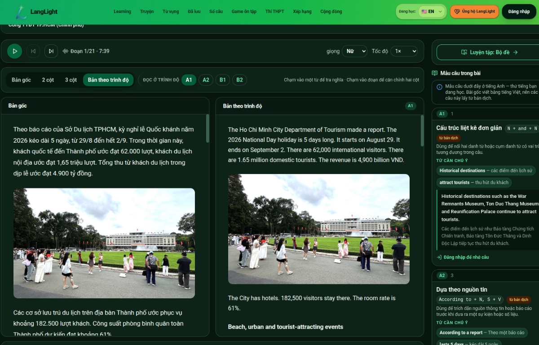Viewport: 539px width, 345px height.
Task: Click the According to + N, S + V tag
Action: 470,300
